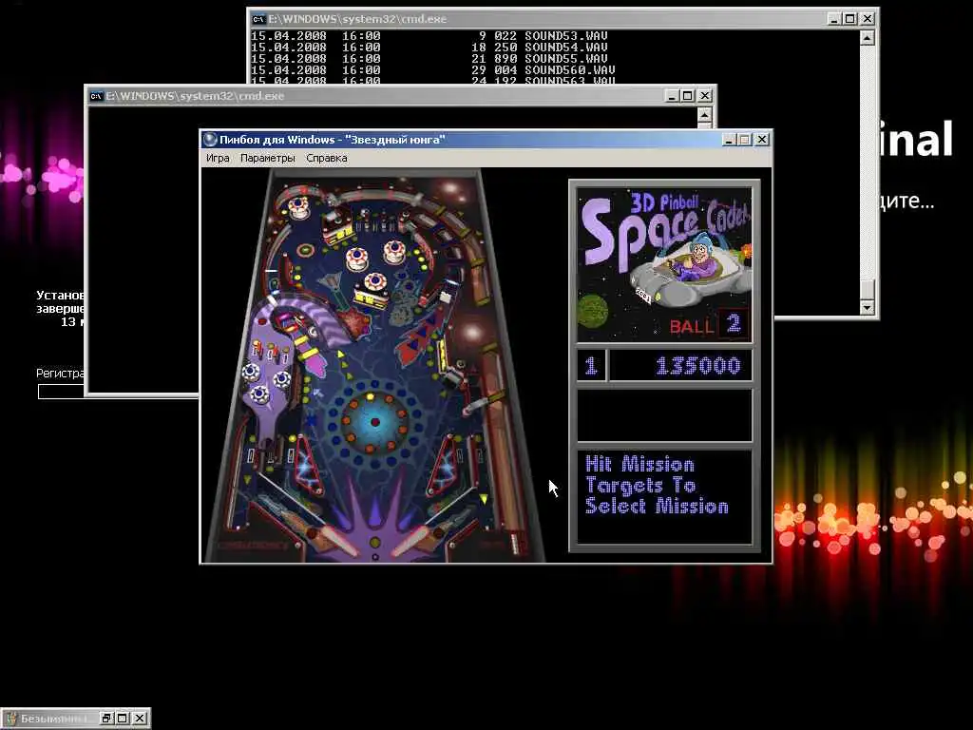
Task: Click the central blue wormhole circle on table
Action: (374, 422)
